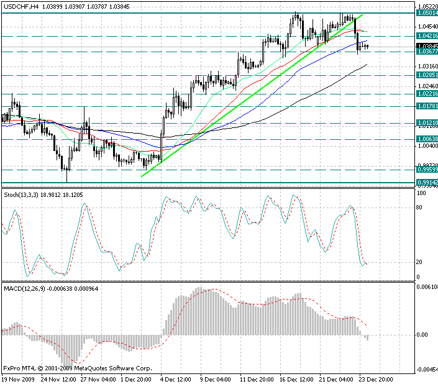Select the 1.00638 level price label
Screen dimensions: 438x384
point(427,139)
